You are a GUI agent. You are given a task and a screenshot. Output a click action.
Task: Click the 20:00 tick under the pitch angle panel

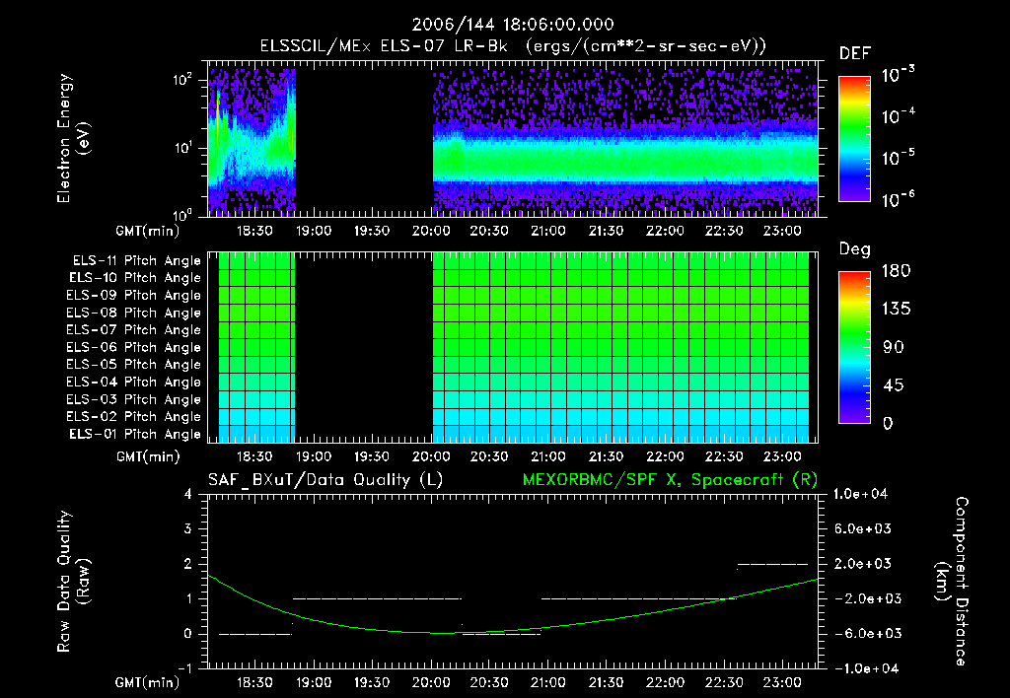431,456
